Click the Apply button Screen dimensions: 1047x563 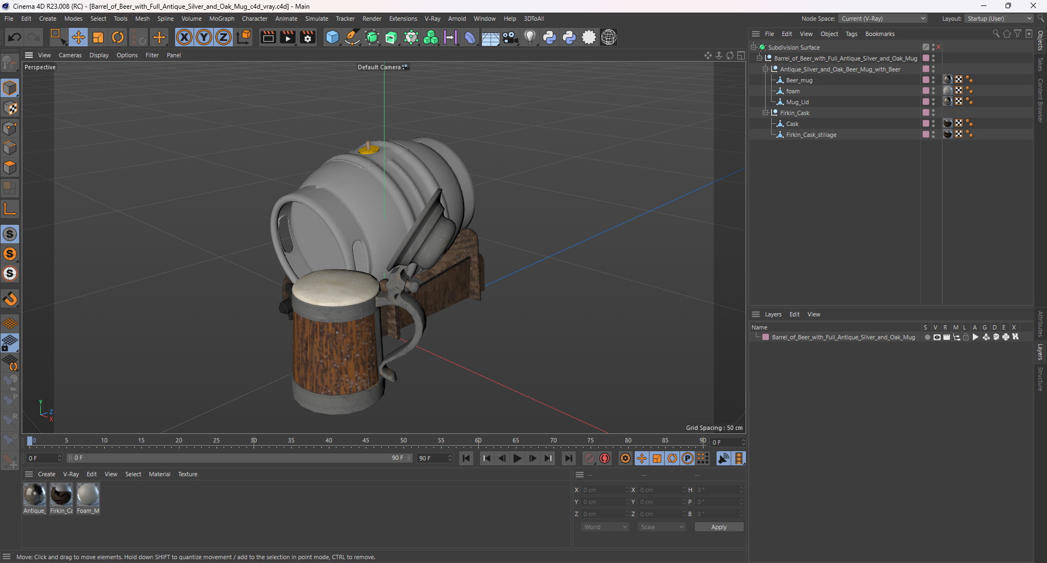pos(719,527)
